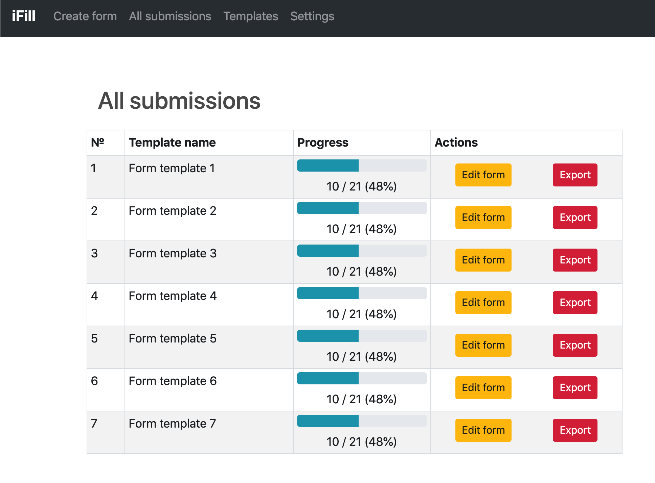The height and width of the screenshot is (483, 655).
Task: Click the progress bar of Form template 1
Action: click(361, 166)
